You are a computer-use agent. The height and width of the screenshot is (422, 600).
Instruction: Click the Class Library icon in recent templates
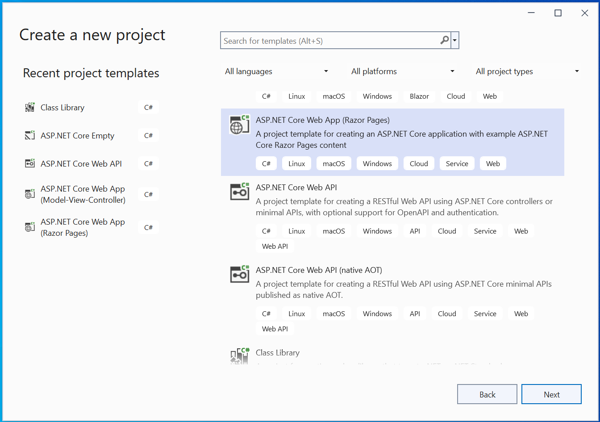click(30, 107)
